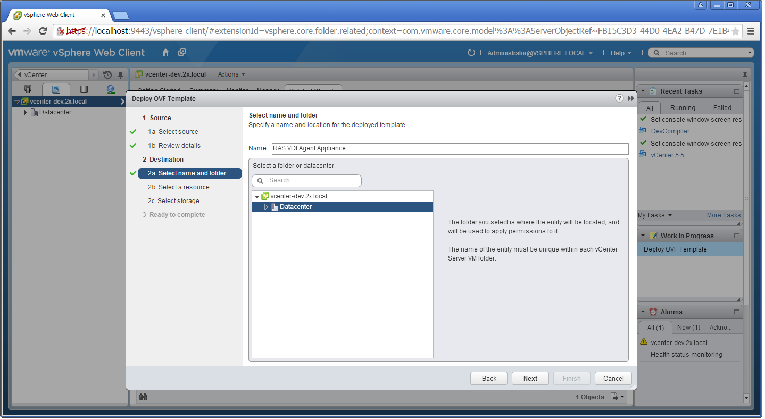Open the My Tasks dropdown

[x=655, y=215]
